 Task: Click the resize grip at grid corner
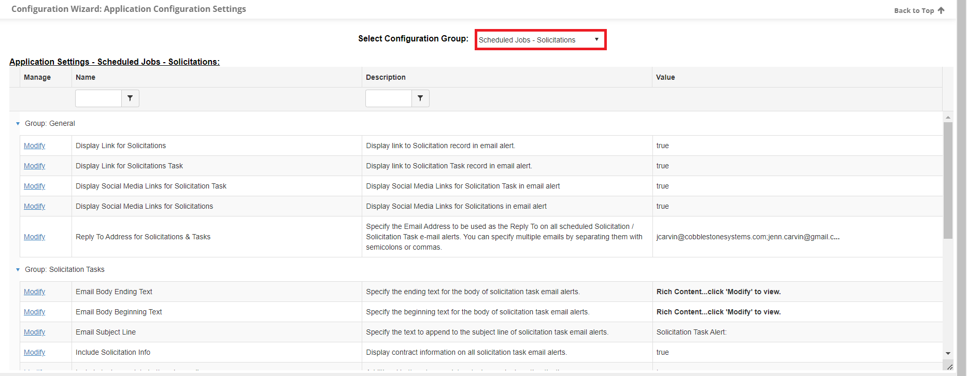point(949,366)
